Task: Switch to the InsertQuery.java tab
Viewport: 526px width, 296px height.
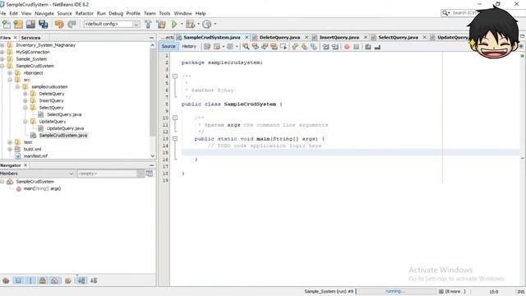Action: click(339, 37)
